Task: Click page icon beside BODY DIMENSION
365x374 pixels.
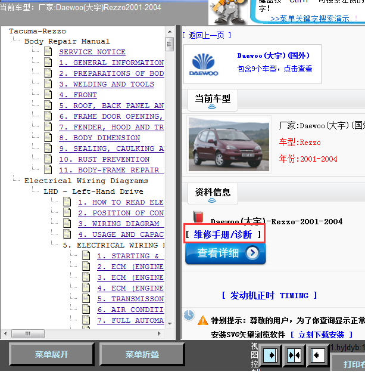Action: pos(48,138)
